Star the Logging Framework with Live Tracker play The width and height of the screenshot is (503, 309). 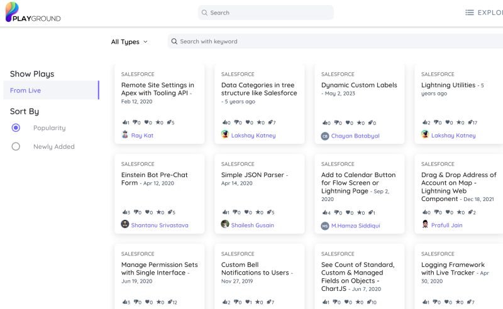click(459, 301)
